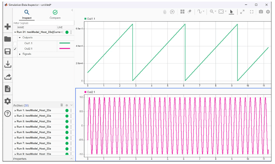Select the arrow pointer cursor tool
275x164 pixels.
click(x=231, y=12)
